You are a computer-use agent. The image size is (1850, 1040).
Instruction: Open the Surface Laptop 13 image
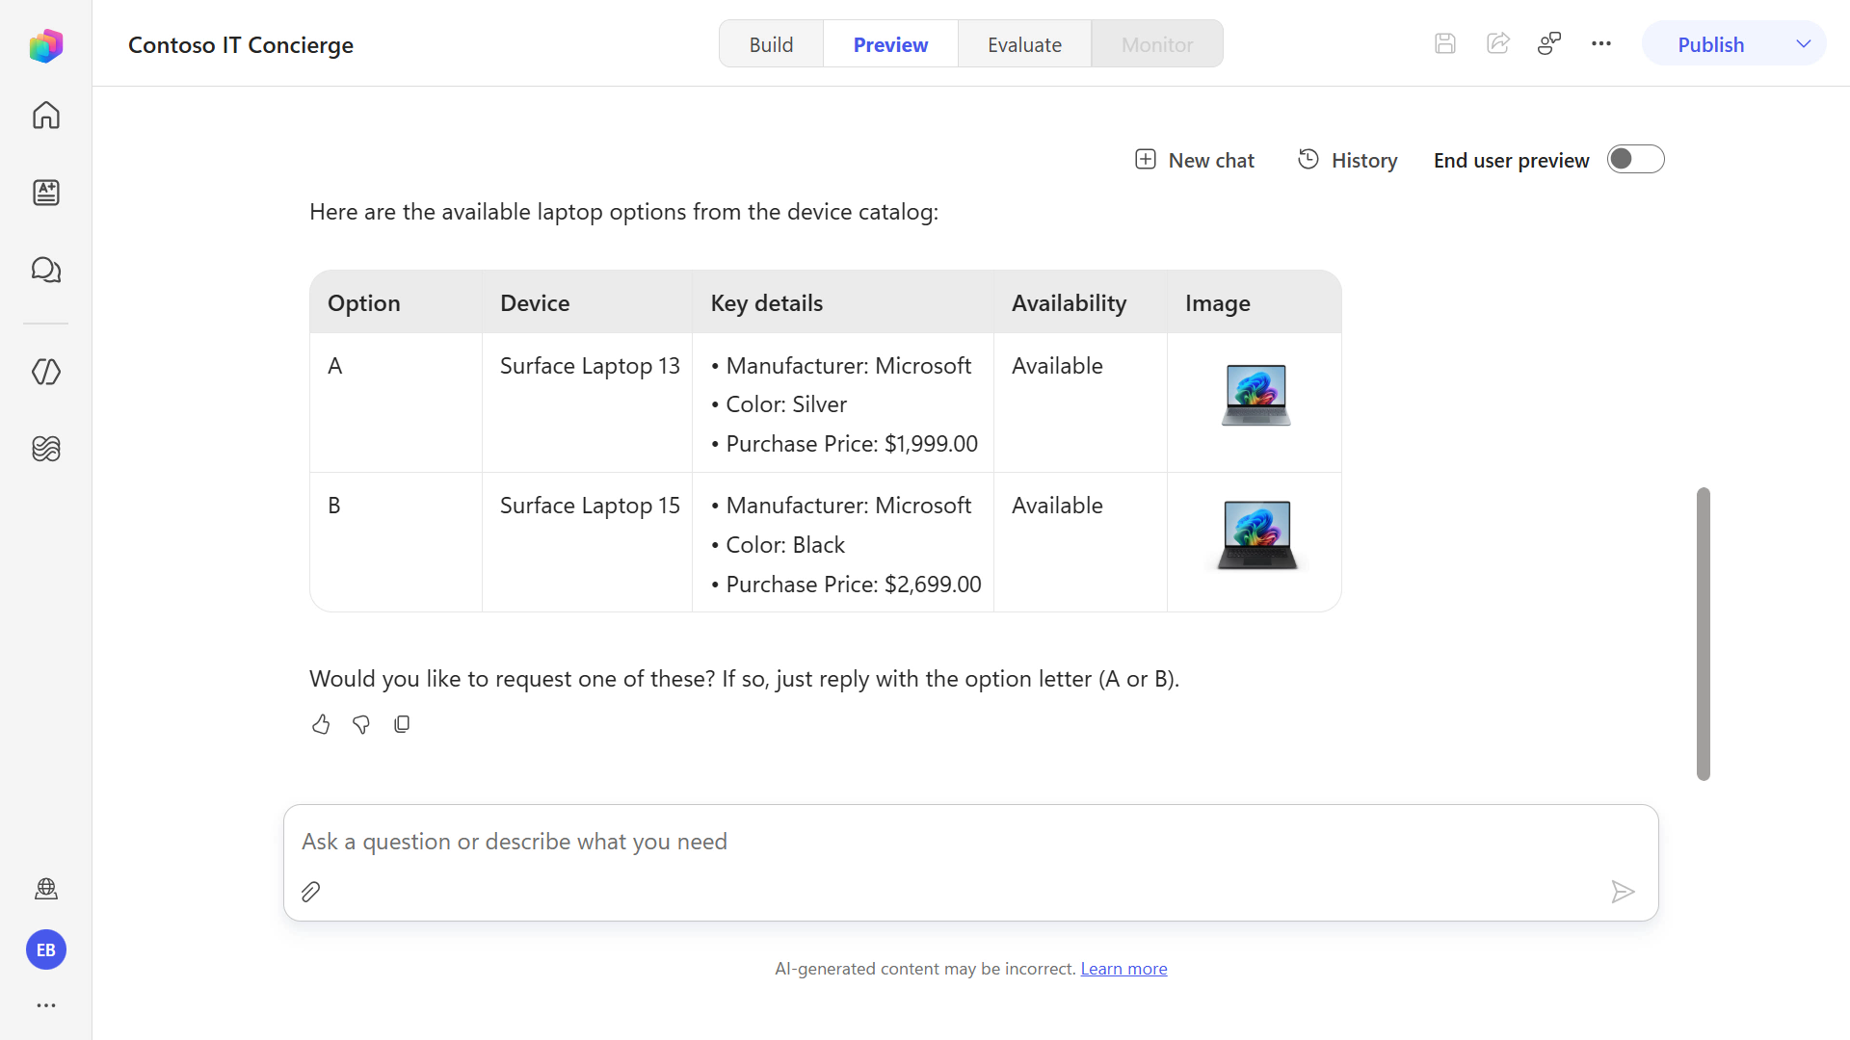(x=1255, y=395)
